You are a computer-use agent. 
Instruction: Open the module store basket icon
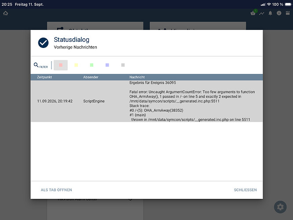click(x=253, y=13)
